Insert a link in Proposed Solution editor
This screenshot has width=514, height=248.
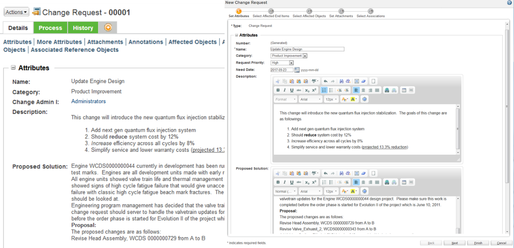pyautogui.click(x=387, y=182)
